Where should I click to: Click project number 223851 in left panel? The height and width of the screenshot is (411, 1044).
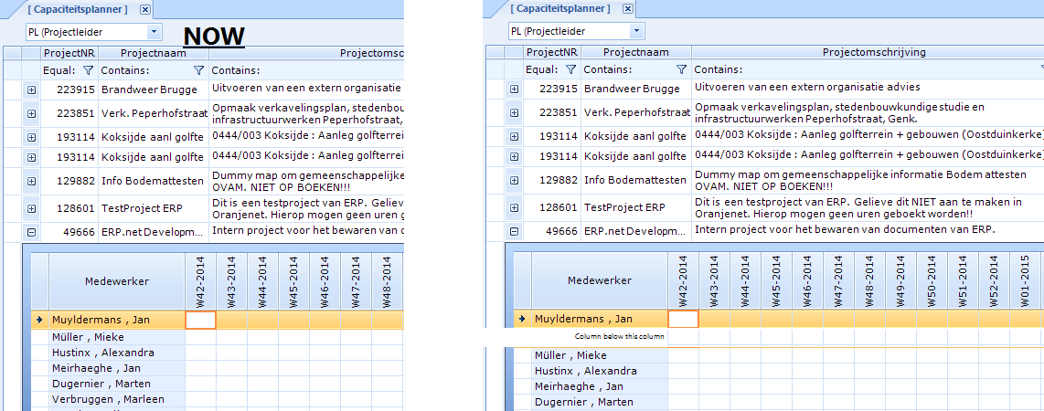[x=76, y=114]
